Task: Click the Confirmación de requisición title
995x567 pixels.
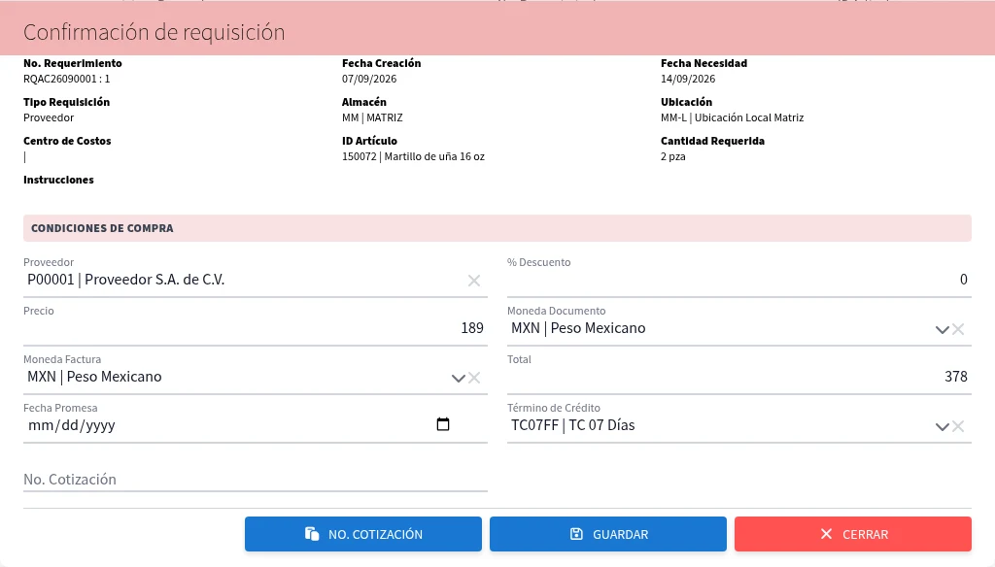Action: tap(154, 32)
